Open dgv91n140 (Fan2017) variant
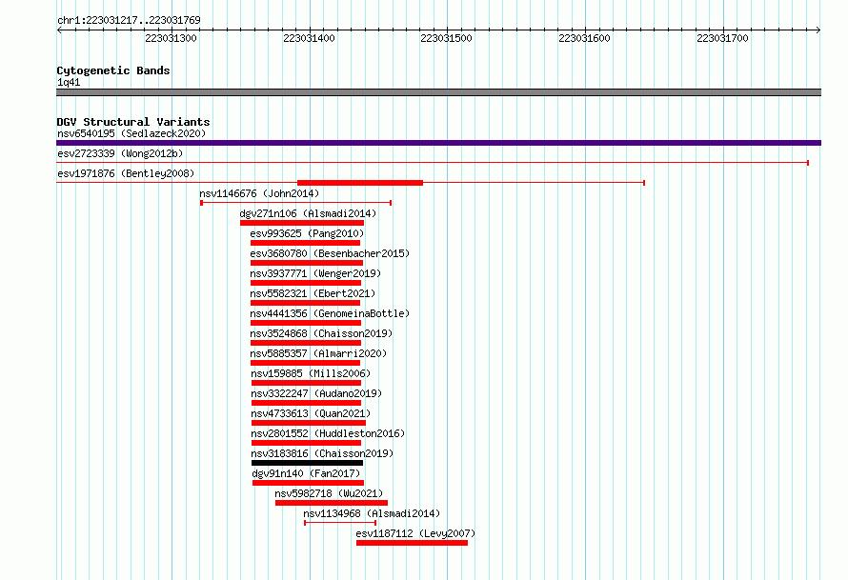This screenshot has height=580, width=848. click(306, 473)
